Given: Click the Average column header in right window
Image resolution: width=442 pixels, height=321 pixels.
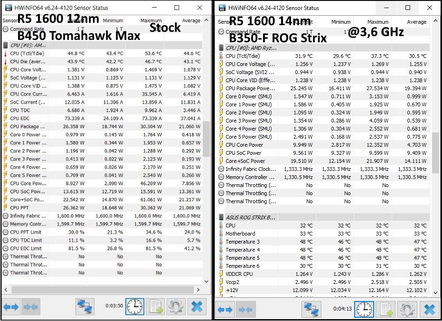Looking at the screenshot, I should tap(417, 22).
